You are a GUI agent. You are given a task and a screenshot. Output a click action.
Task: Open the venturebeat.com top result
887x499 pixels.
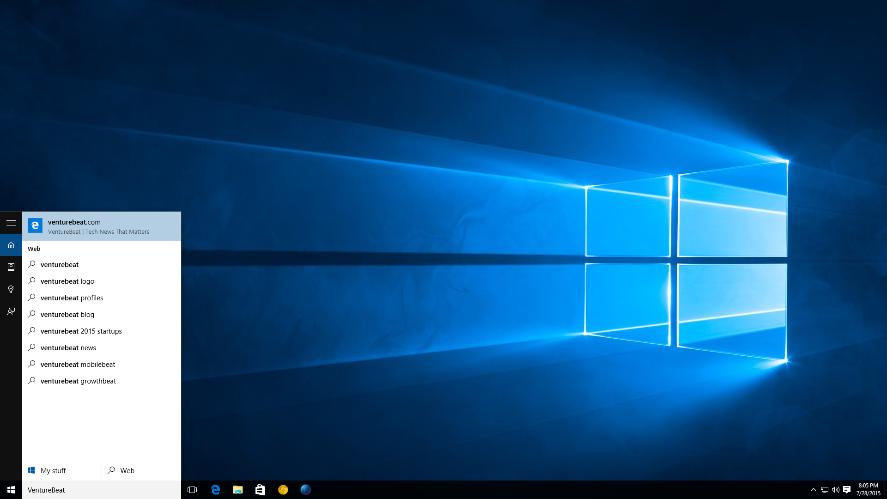pyautogui.click(x=102, y=226)
